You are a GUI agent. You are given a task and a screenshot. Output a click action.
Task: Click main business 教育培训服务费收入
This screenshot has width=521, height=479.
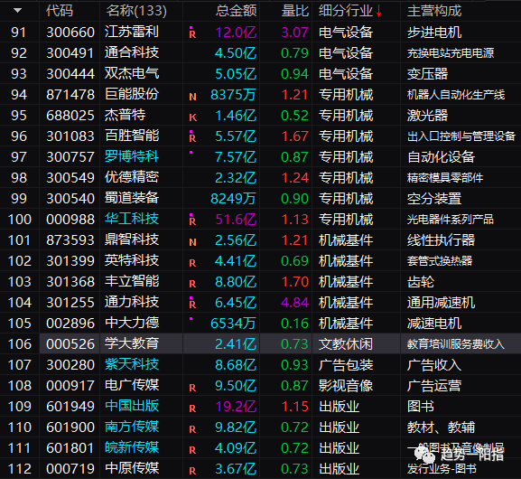pos(456,344)
